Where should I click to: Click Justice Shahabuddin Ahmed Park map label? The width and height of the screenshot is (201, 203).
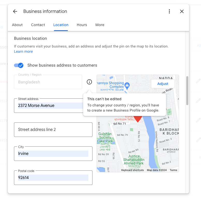(134, 160)
